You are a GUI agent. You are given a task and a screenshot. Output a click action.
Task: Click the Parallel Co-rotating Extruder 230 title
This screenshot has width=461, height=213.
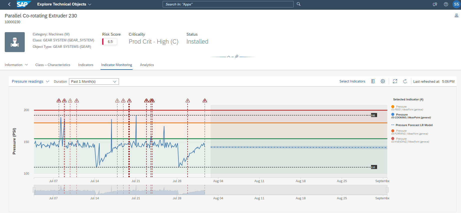(x=41, y=16)
